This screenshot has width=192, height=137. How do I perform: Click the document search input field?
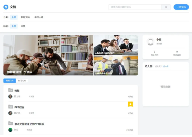(135, 7)
